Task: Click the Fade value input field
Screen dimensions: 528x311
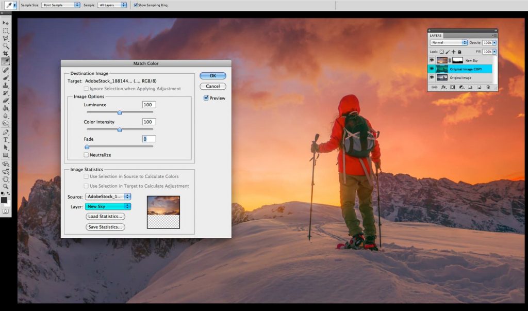Action: click(149, 139)
